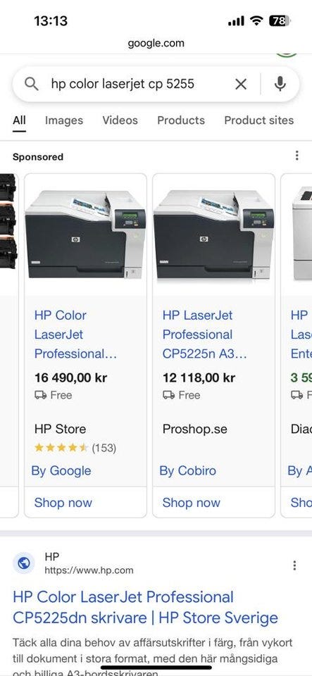Switch to the Images tab
The width and height of the screenshot is (312, 676).
point(64,120)
